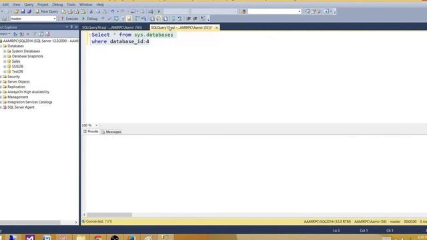
Task: Collapse the Databases node
Action: (1, 46)
